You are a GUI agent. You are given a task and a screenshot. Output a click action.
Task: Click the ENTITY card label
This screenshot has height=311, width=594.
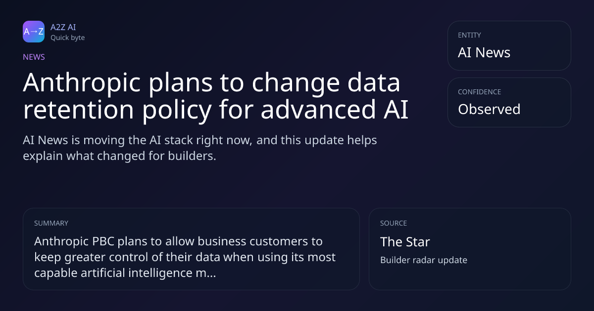(x=469, y=35)
